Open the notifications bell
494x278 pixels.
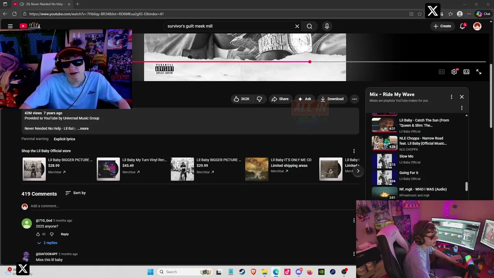point(462,26)
